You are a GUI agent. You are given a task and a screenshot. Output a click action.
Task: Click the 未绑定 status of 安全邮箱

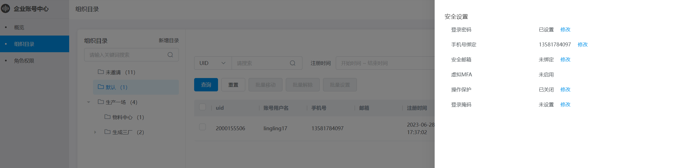[546, 59]
